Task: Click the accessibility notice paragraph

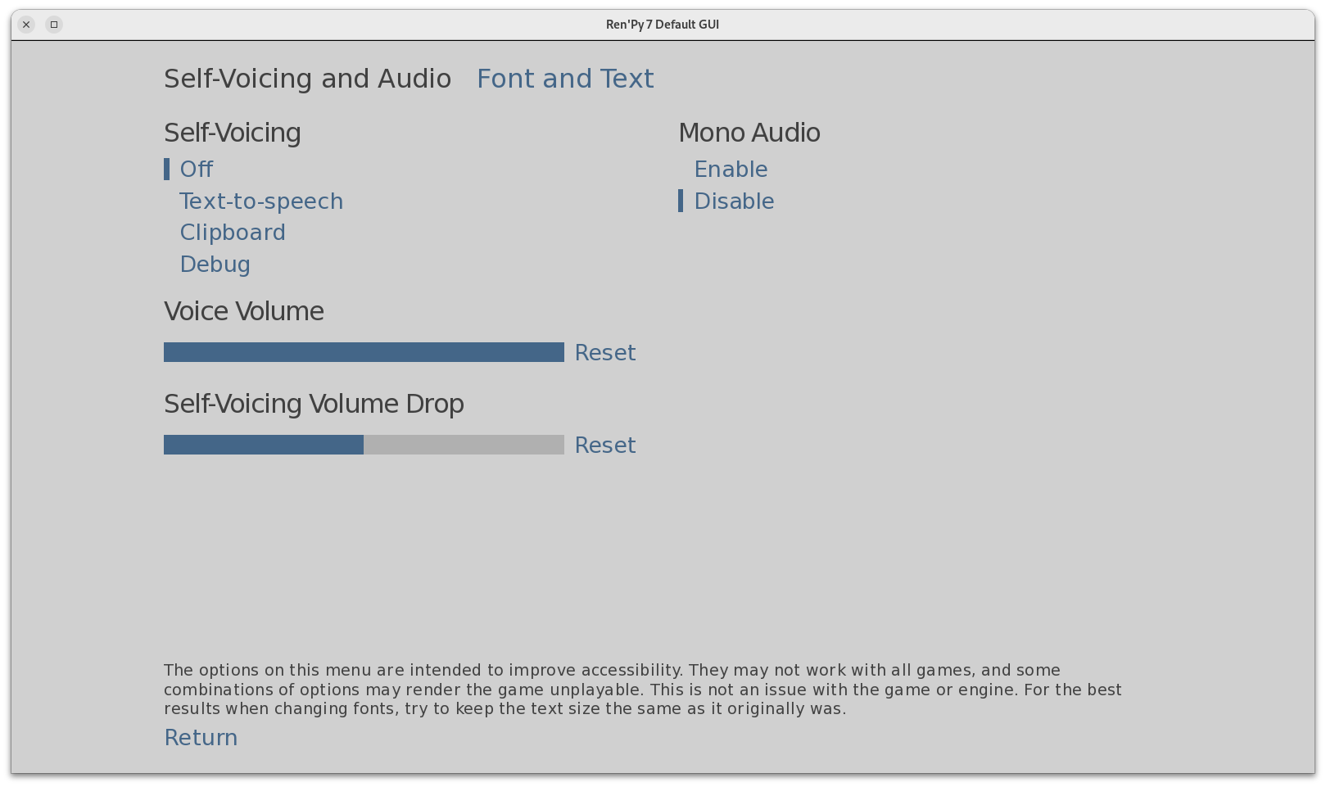Action: click(642, 690)
